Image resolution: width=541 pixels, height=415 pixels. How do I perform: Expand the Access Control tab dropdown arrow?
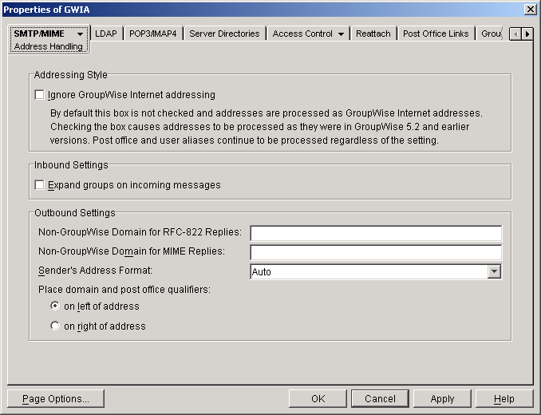[342, 34]
